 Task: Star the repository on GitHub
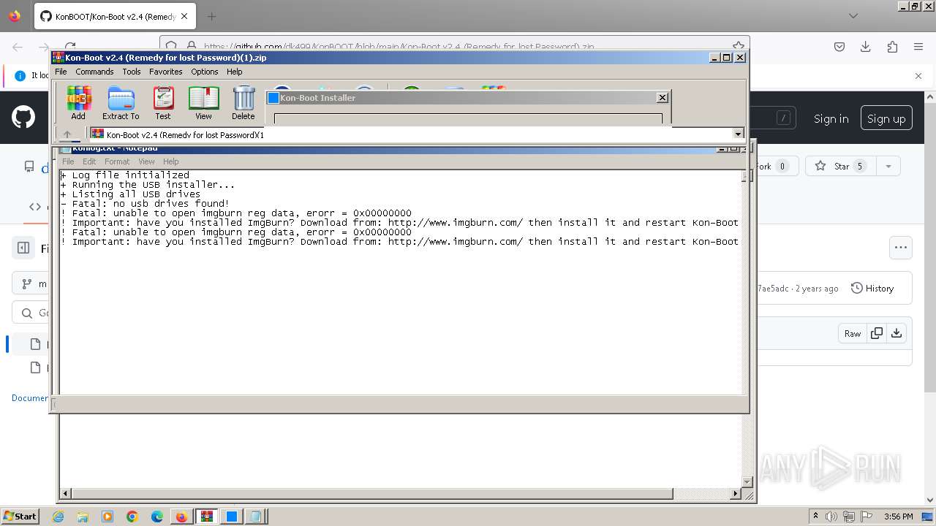click(839, 166)
